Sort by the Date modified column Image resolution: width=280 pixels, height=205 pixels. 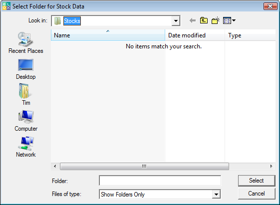195,35
